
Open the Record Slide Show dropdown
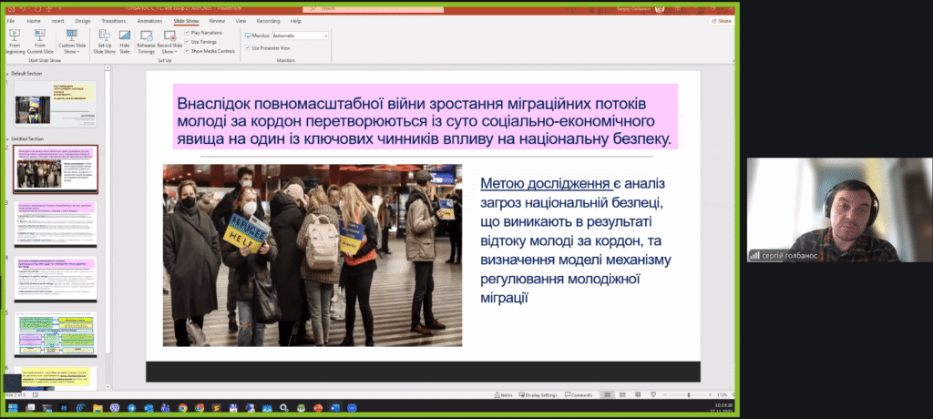pyautogui.click(x=169, y=43)
